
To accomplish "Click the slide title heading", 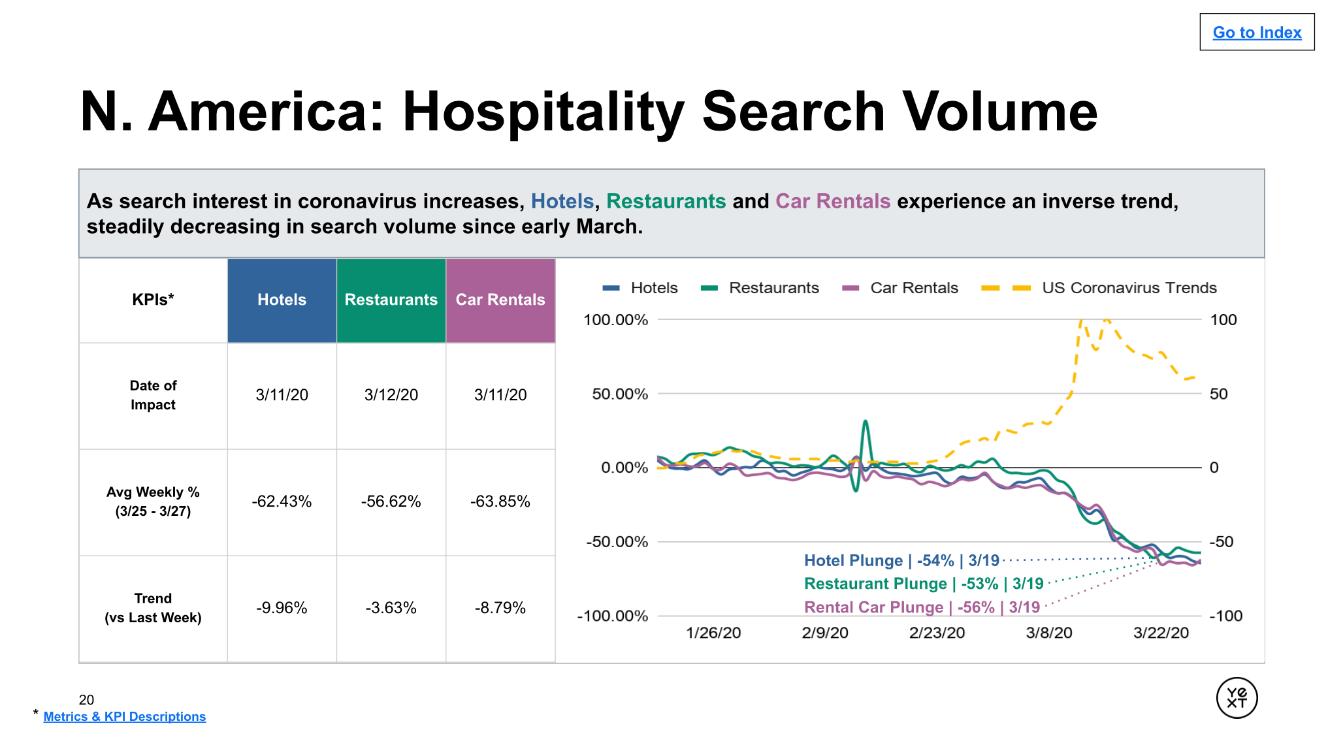I will point(589,111).
